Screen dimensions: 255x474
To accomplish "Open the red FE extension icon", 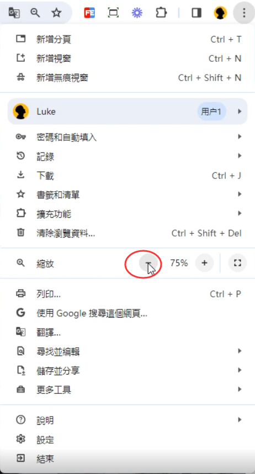I will (89, 13).
